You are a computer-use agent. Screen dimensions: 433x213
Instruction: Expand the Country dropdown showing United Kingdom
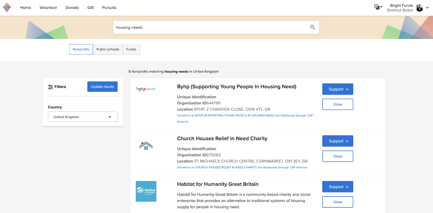(x=83, y=117)
